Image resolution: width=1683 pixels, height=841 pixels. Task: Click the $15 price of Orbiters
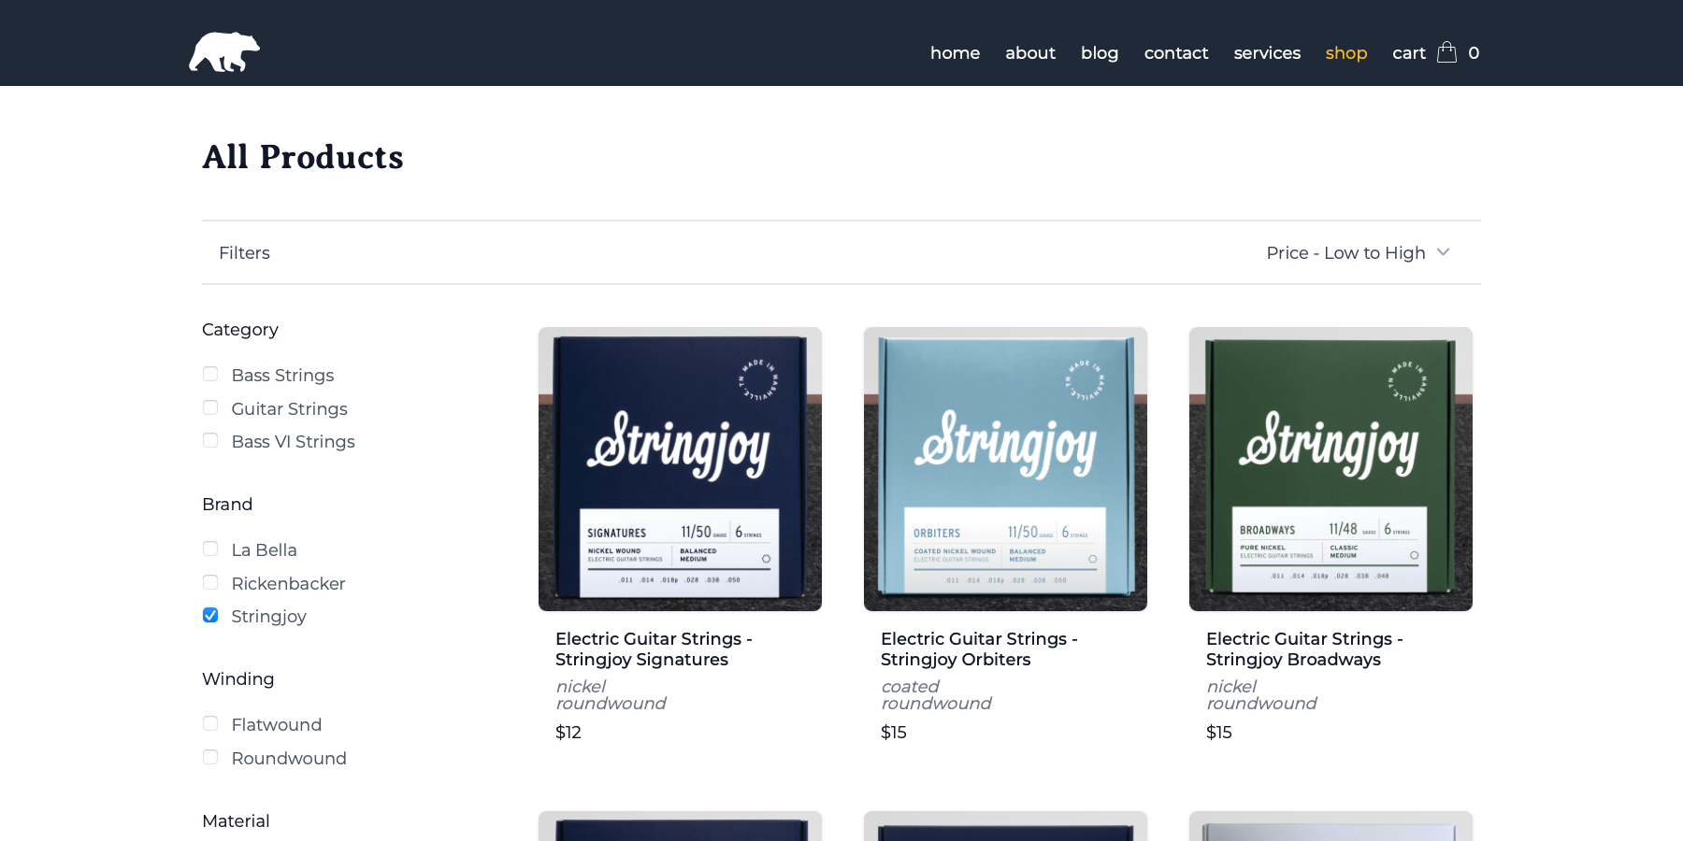coord(894,733)
